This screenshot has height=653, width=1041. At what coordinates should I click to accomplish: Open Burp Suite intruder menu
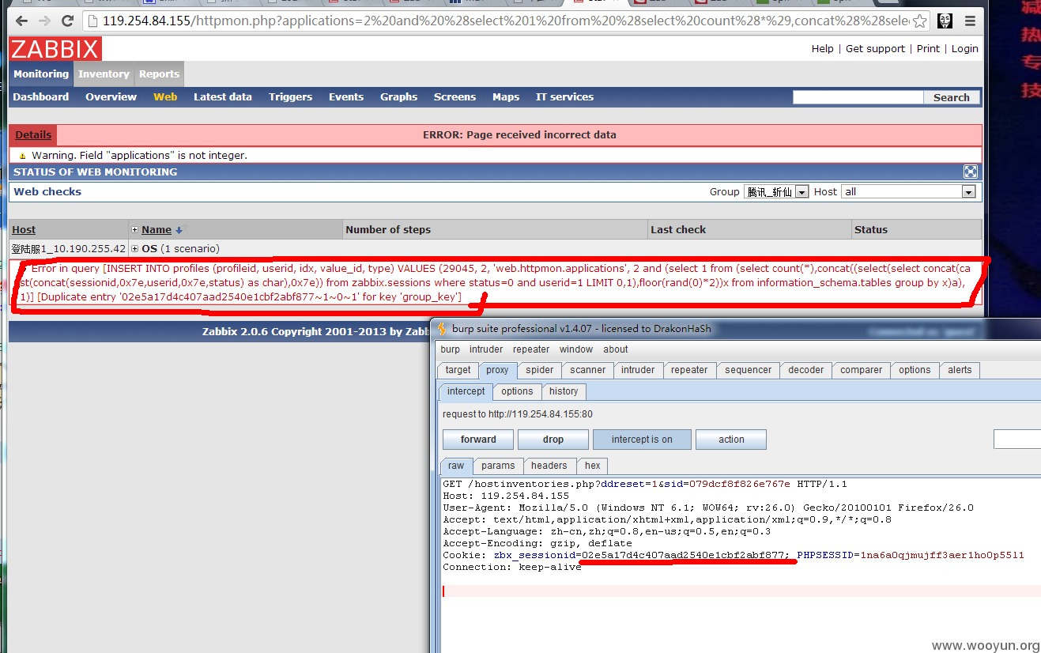pos(486,349)
